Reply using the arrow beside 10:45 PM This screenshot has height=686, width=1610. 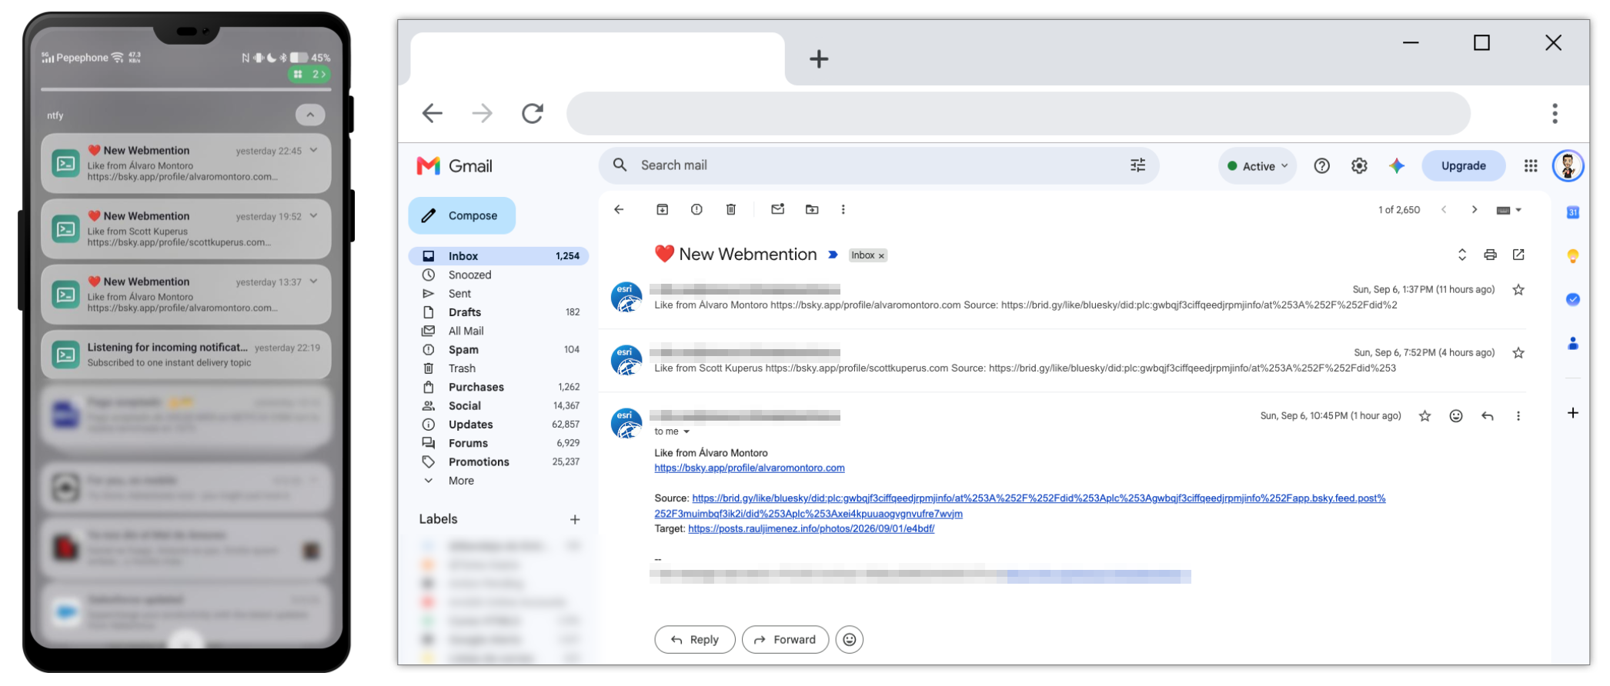point(1488,416)
